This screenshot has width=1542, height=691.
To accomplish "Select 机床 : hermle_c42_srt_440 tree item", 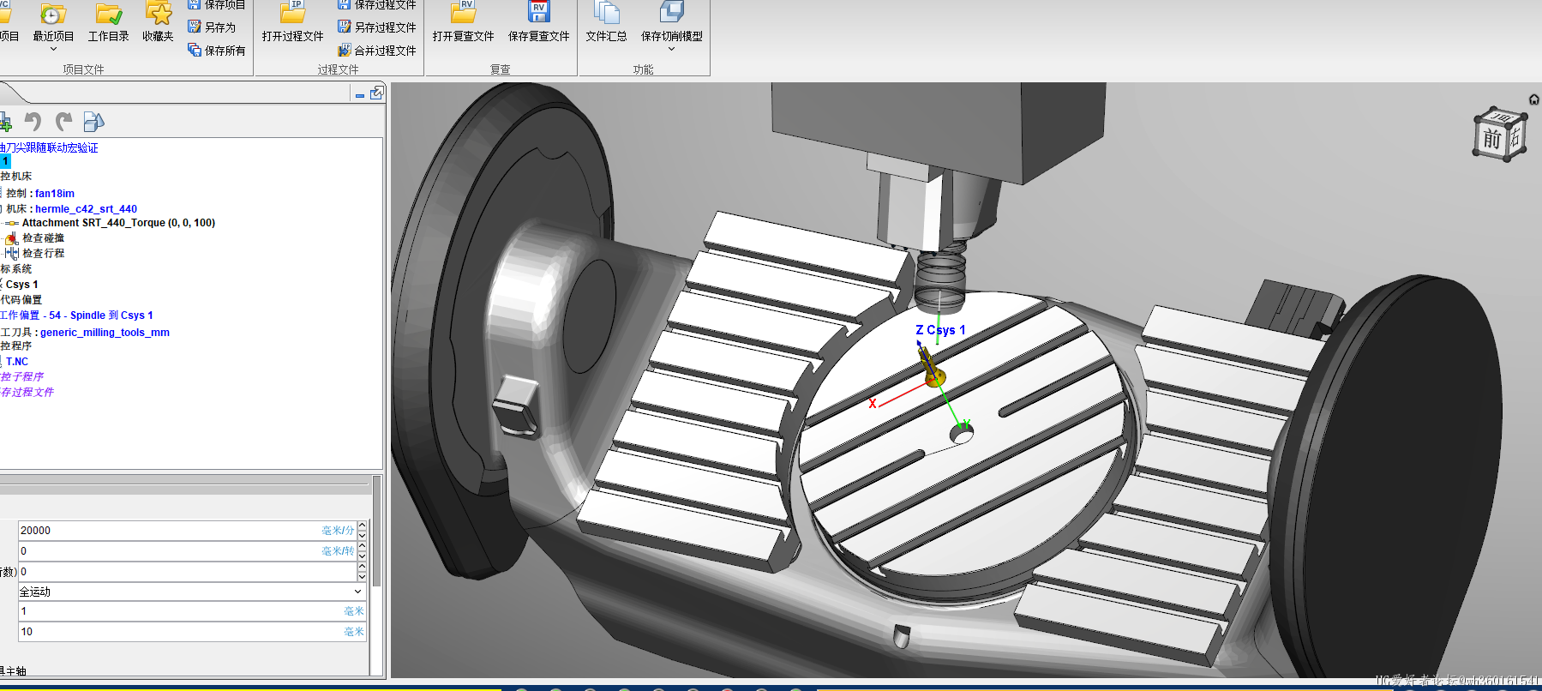I will point(71,209).
